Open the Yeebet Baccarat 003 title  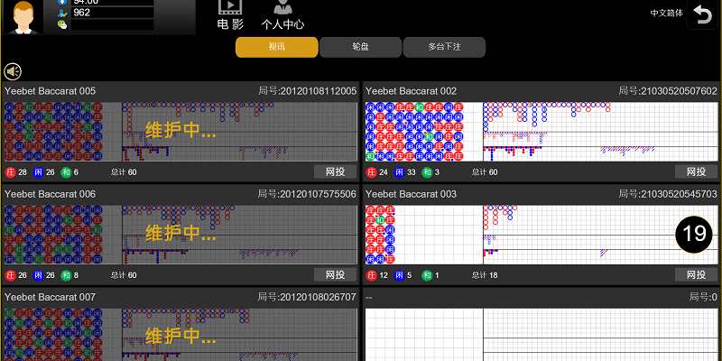pos(412,194)
